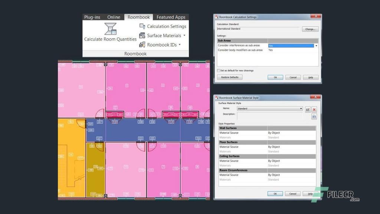Click the Surface Materials ribbon icon
380x214 pixels.
(142, 36)
